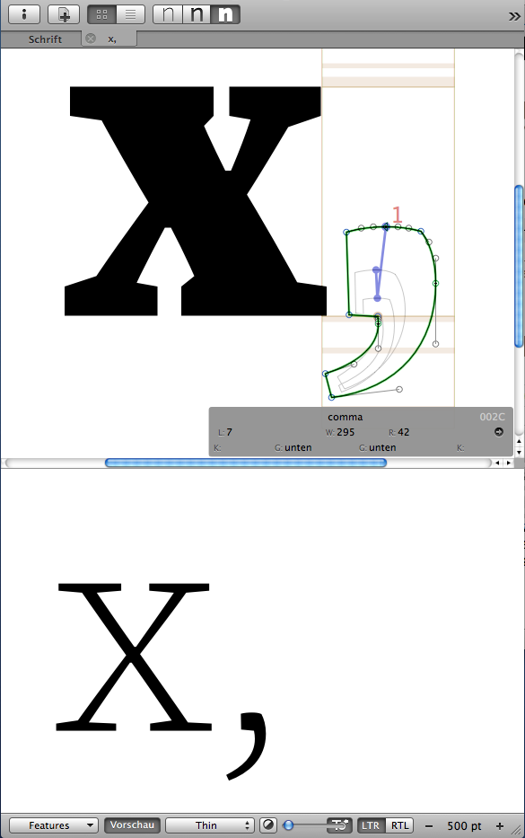525x838 pixels.
Task: Set writing direction to RTL
Action: click(x=399, y=825)
